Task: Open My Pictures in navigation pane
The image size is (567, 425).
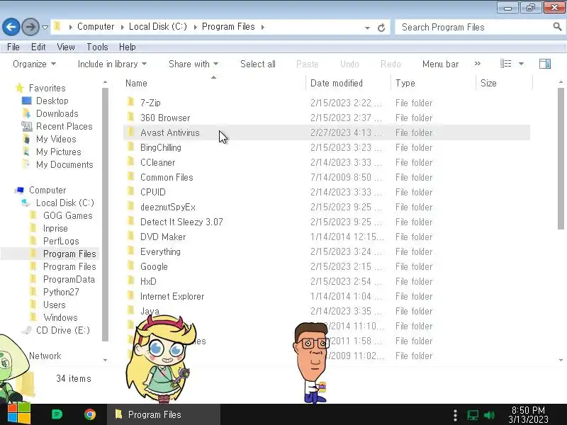Action: click(58, 152)
